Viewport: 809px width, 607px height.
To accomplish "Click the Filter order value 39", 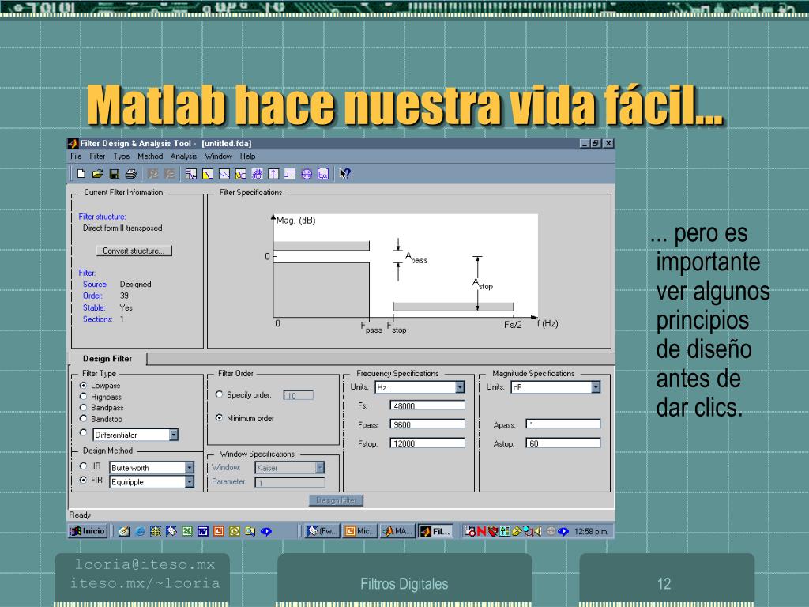I will coord(124,296).
